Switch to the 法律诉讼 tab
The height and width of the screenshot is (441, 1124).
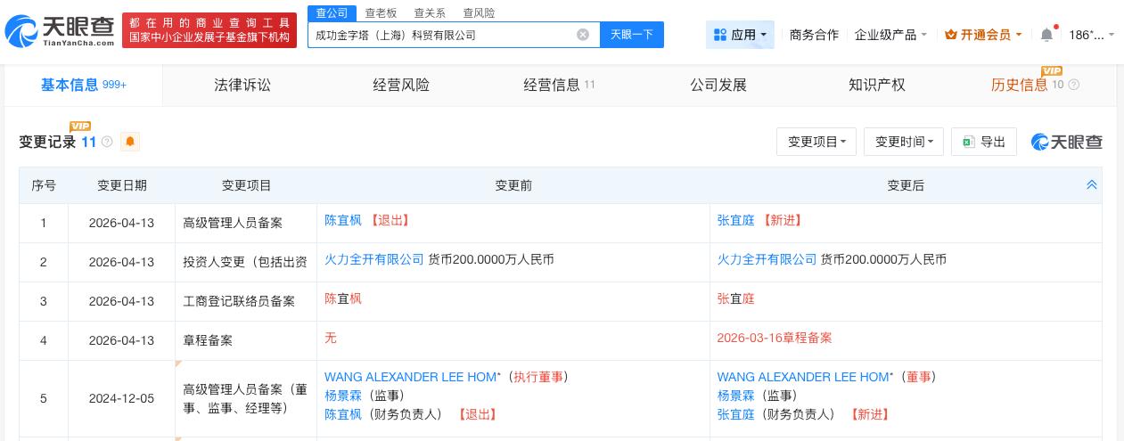(x=242, y=85)
